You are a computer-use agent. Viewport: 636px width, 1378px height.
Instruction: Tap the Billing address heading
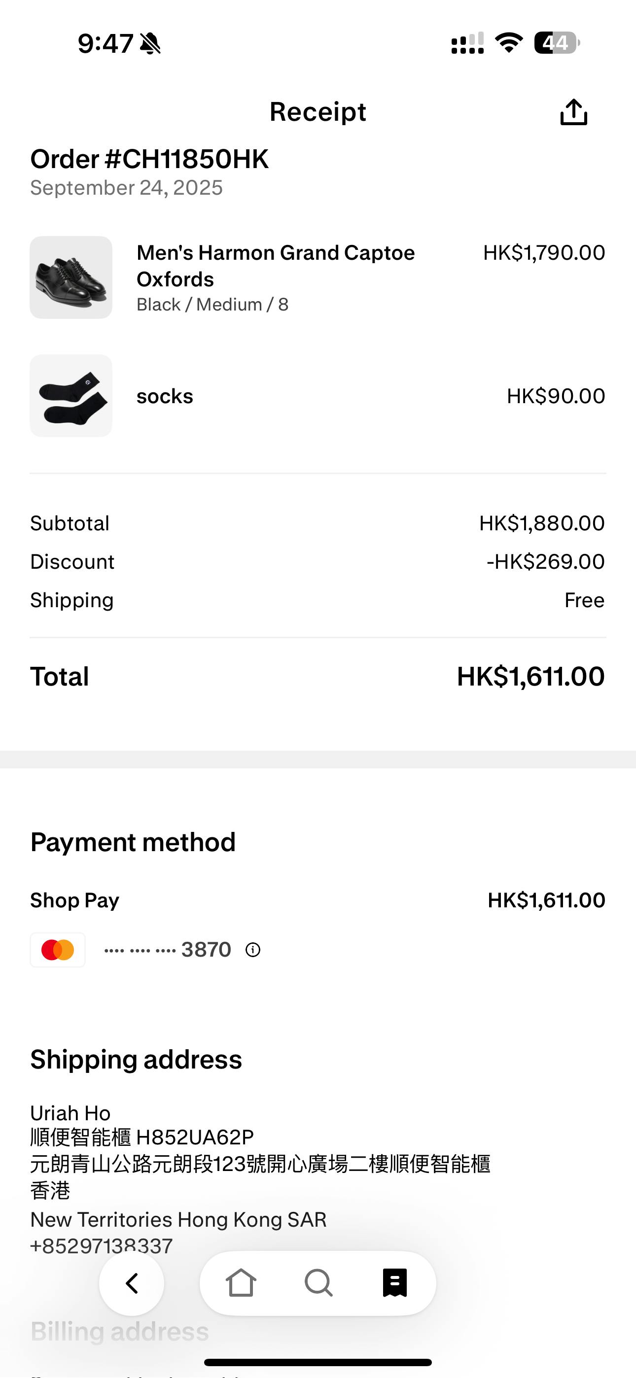point(119,1332)
